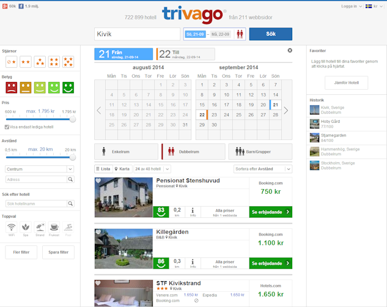Select the four-star rating filter

click(x=54, y=62)
